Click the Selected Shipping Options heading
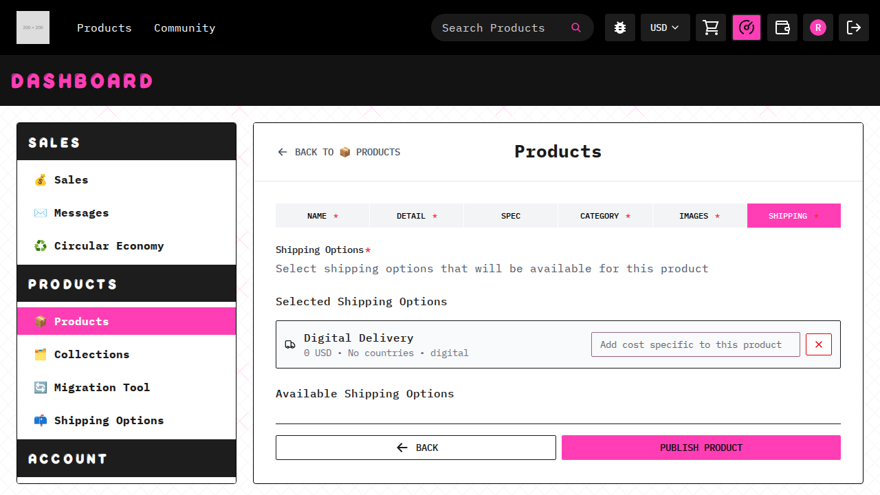 click(362, 301)
